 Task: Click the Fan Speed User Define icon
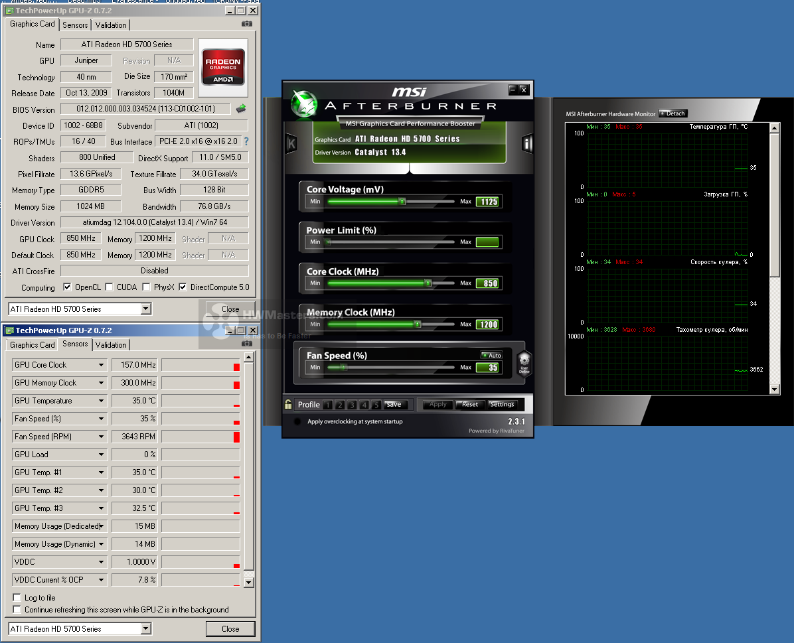click(524, 364)
